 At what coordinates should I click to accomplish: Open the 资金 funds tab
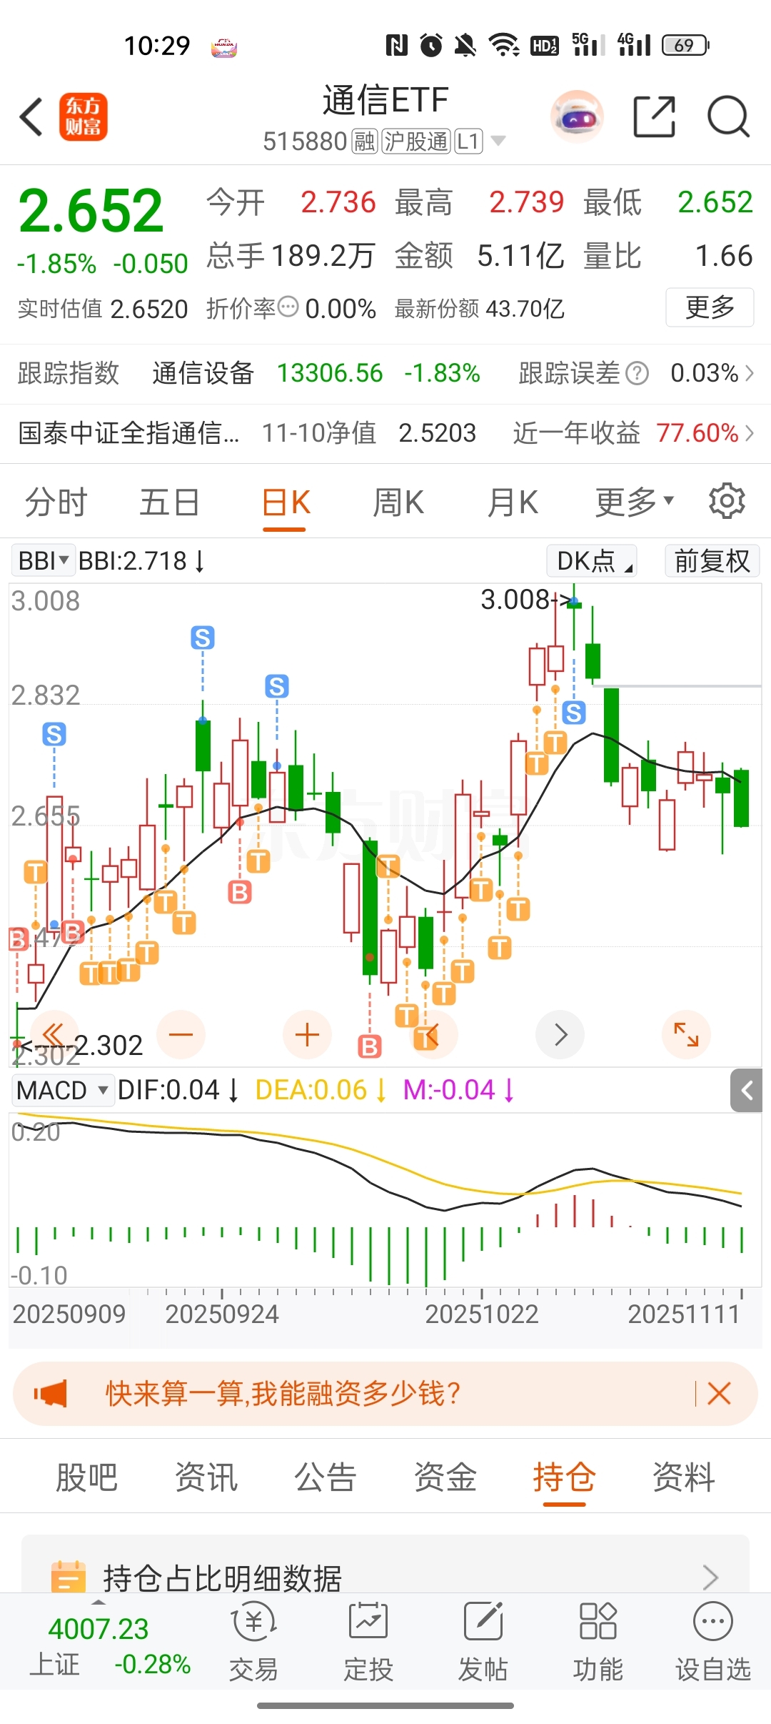point(445,1477)
